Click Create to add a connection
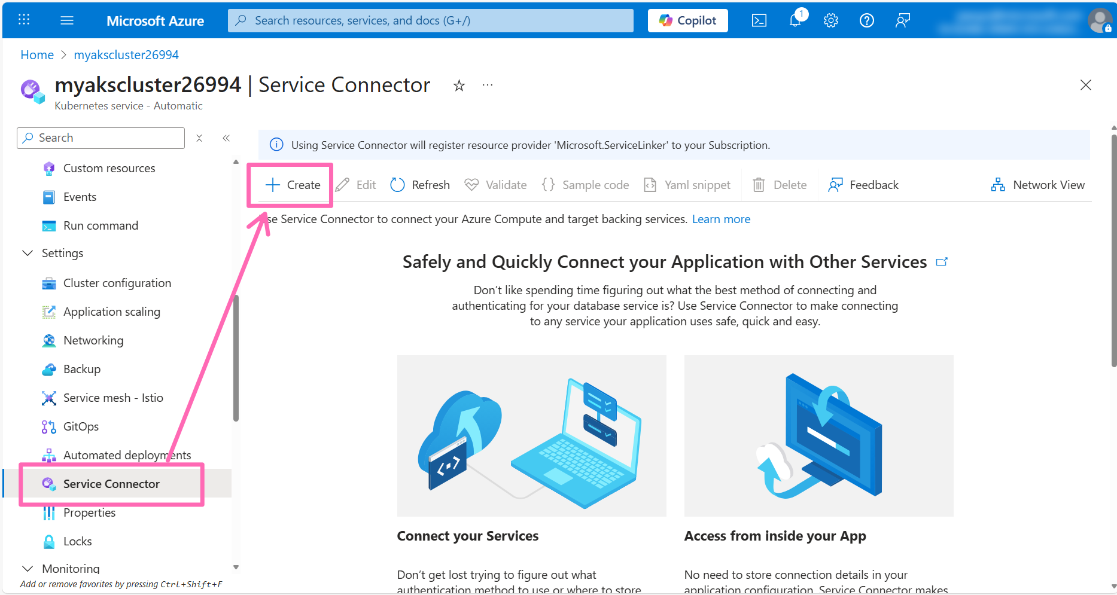Image resolution: width=1117 pixels, height=595 pixels. (293, 185)
